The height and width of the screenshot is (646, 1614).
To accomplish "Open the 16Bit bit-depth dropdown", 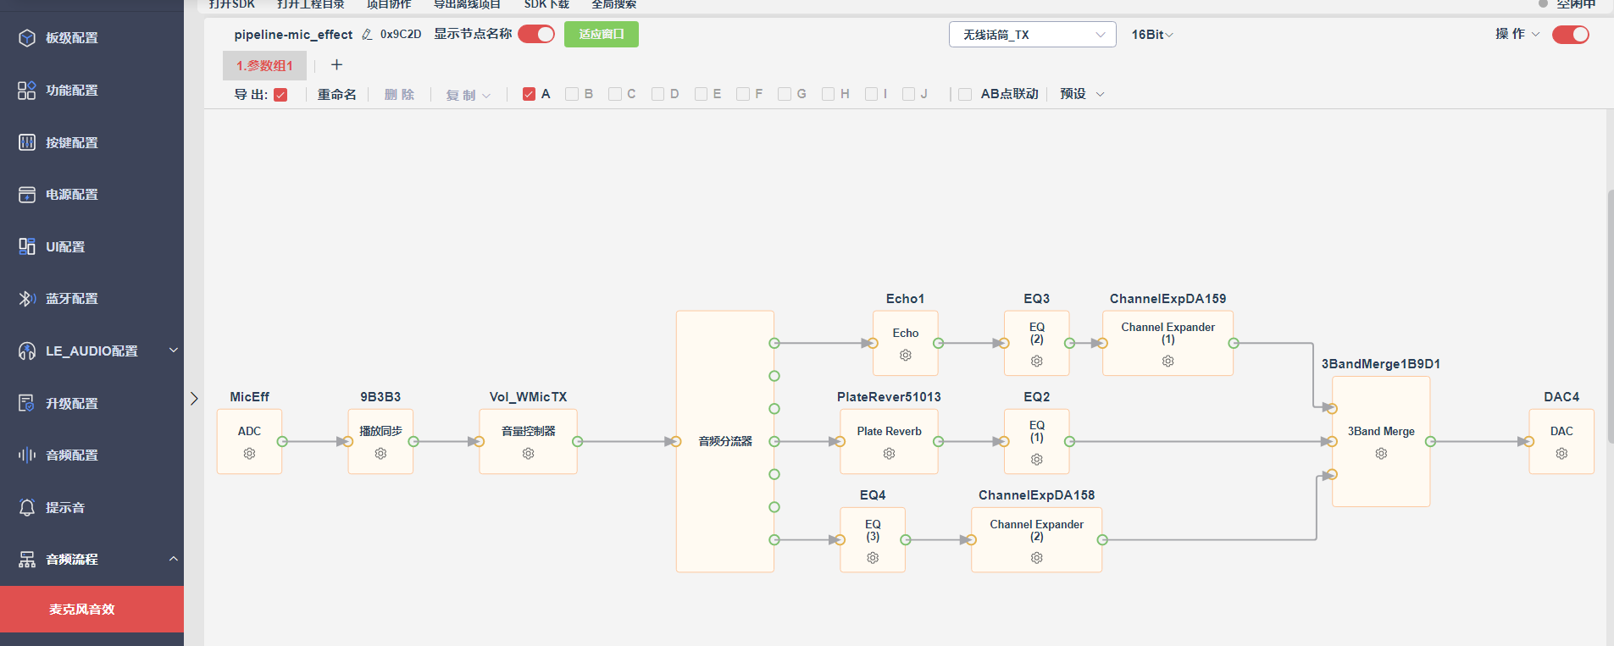I will click(1152, 35).
